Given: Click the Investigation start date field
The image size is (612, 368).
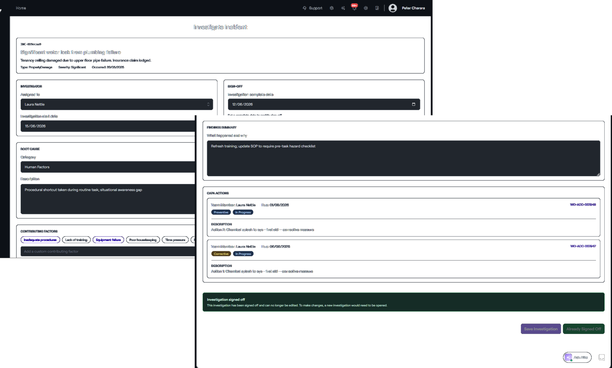Looking at the screenshot, I should tap(108, 126).
